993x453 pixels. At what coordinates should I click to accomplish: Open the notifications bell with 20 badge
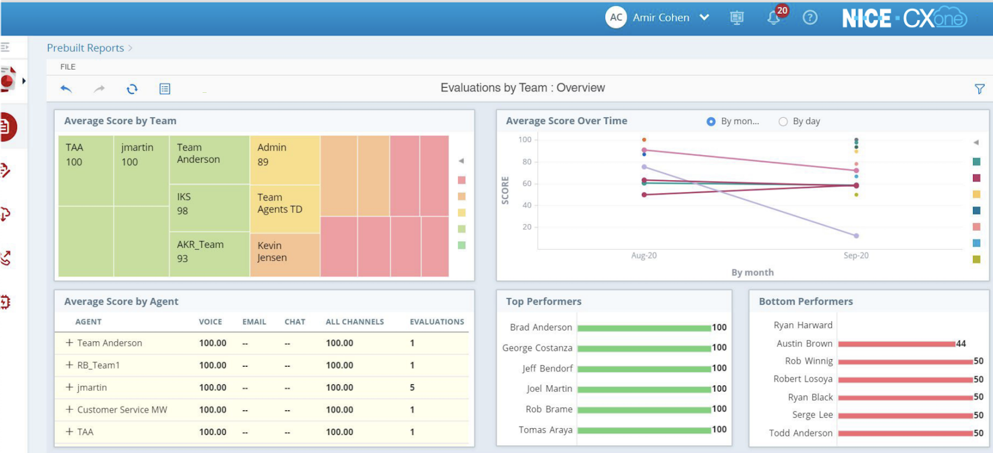pos(774,18)
